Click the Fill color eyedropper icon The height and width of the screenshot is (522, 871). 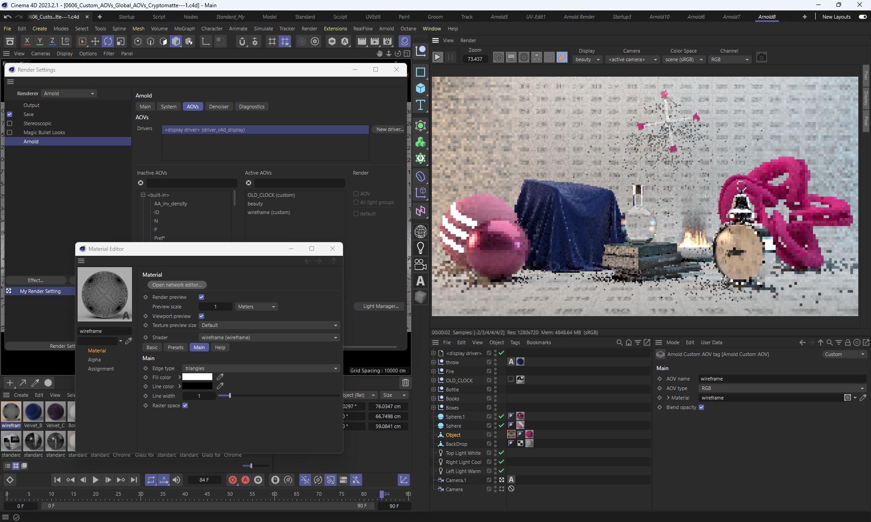pyautogui.click(x=220, y=377)
